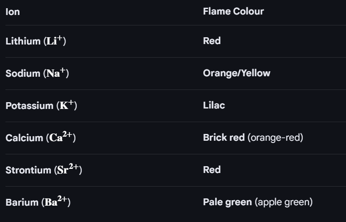Image resolution: width=346 pixels, height=222 pixels.
Task: Click the Li+ ion formula
Action: click(55, 41)
